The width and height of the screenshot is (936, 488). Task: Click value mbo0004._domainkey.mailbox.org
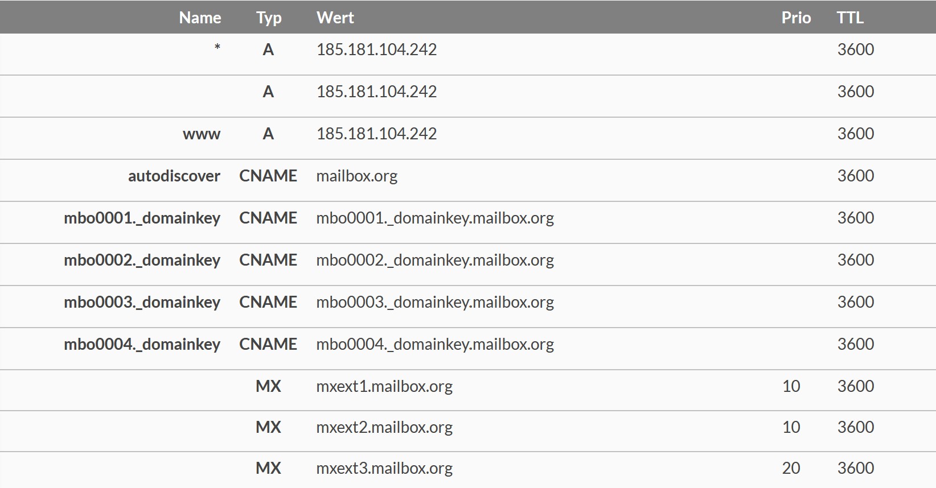tap(435, 345)
